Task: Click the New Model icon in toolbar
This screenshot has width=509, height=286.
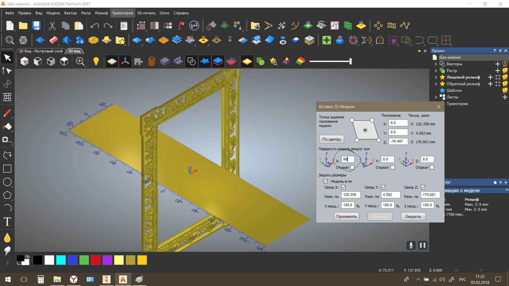Action: pos(10,26)
